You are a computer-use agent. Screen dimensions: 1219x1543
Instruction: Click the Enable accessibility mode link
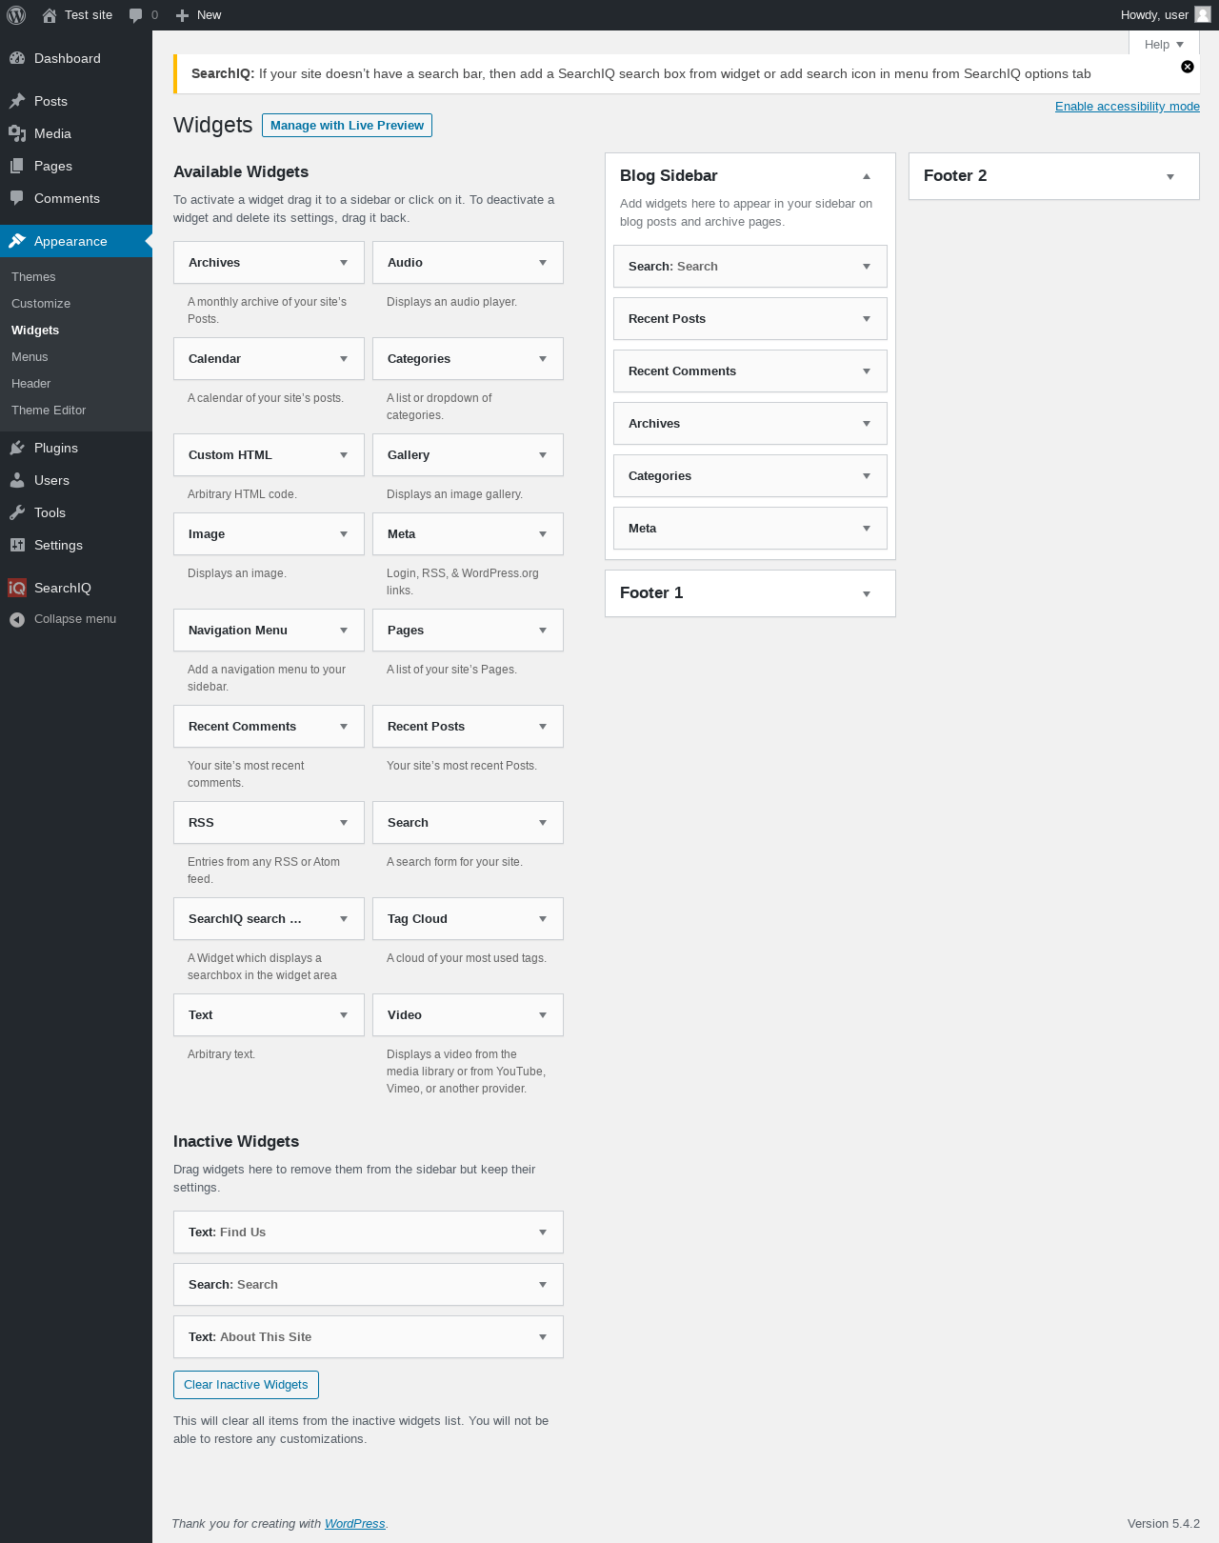1128,107
